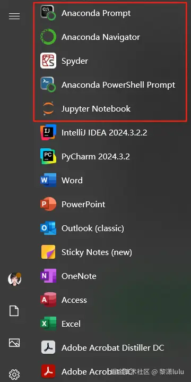Select the OneNote app name

(x=79, y=276)
